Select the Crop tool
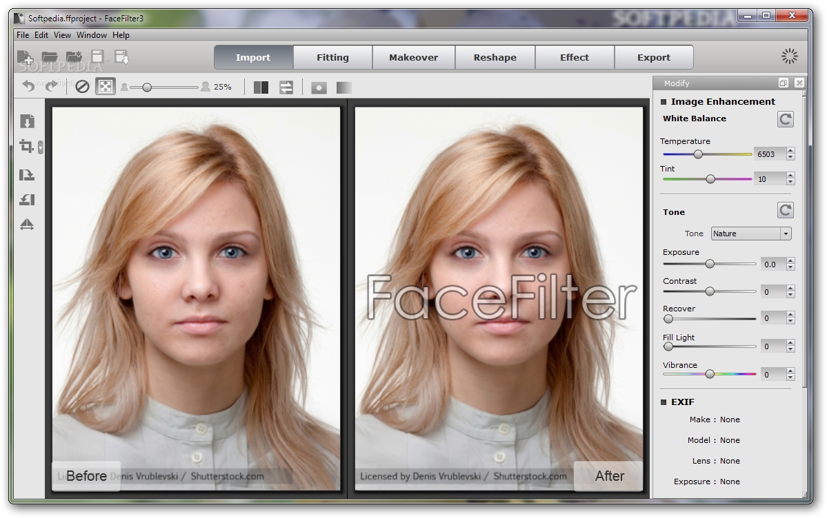The image size is (827, 518). pos(26,146)
